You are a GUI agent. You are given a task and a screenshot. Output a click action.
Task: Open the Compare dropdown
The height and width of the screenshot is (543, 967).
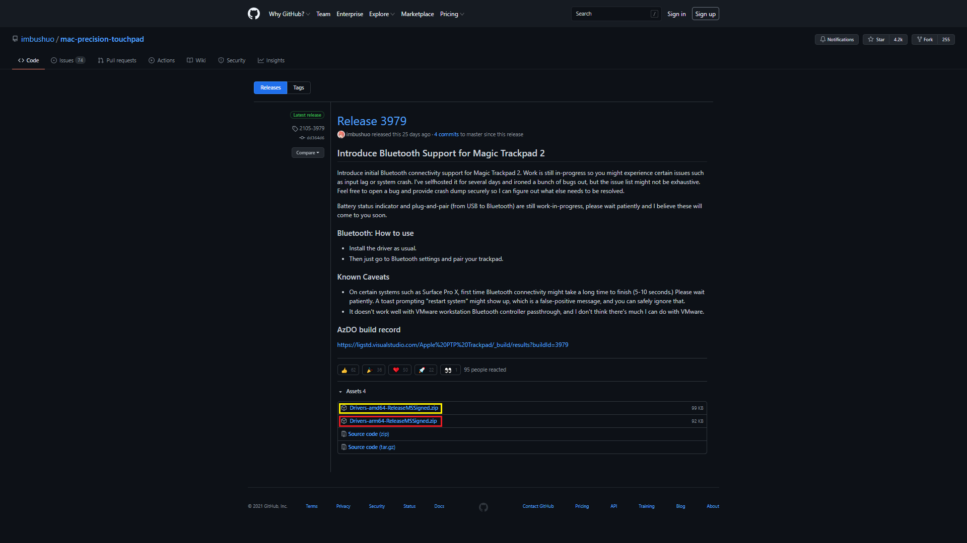[308, 152]
